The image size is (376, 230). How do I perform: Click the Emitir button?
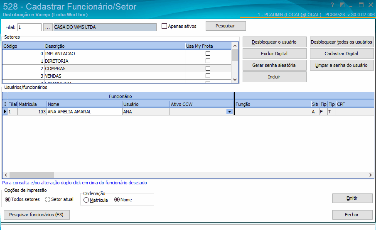352,198
